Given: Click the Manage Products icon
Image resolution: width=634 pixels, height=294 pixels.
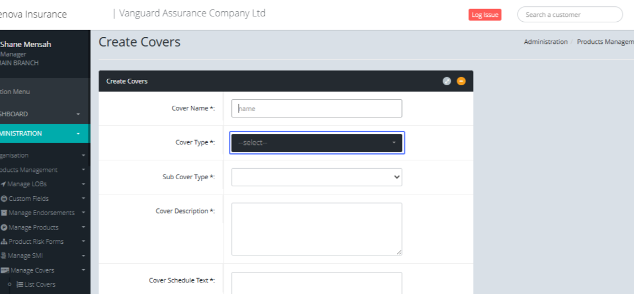Looking at the screenshot, I should [4, 227].
